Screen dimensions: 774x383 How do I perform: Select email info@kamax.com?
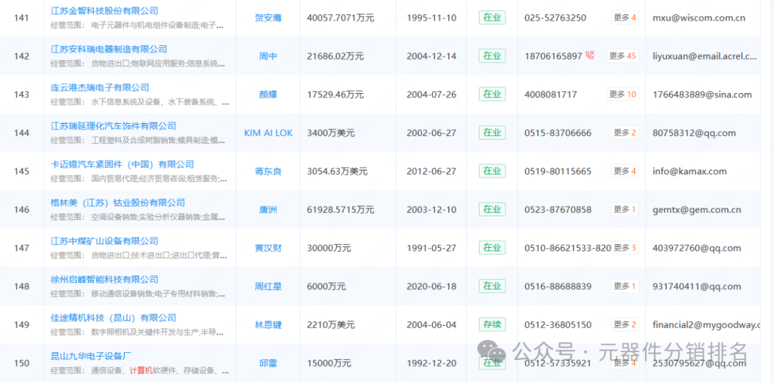click(689, 172)
